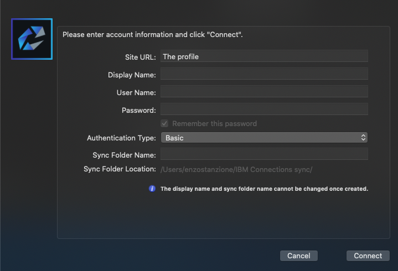The height and width of the screenshot is (271, 398).
Task: Select the User Name text field
Action: pyautogui.click(x=263, y=92)
